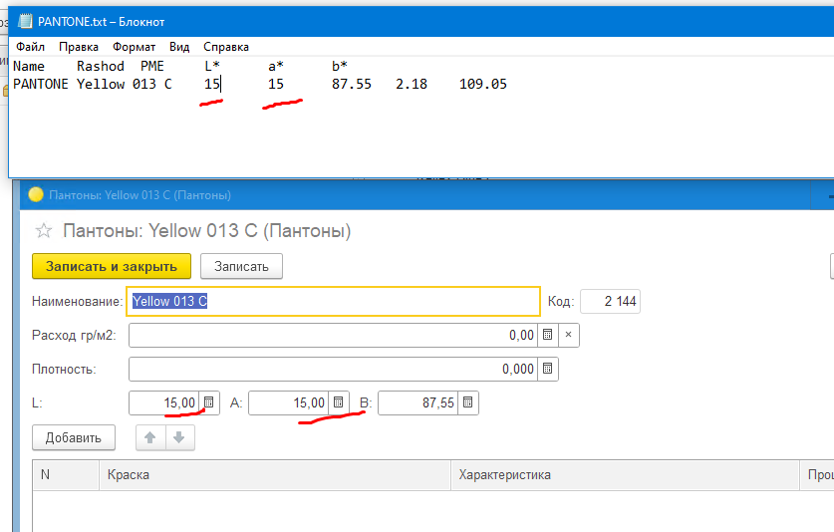834x532 pixels.
Task: Click the Код field showing 2 144
Action: (x=610, y=301)
